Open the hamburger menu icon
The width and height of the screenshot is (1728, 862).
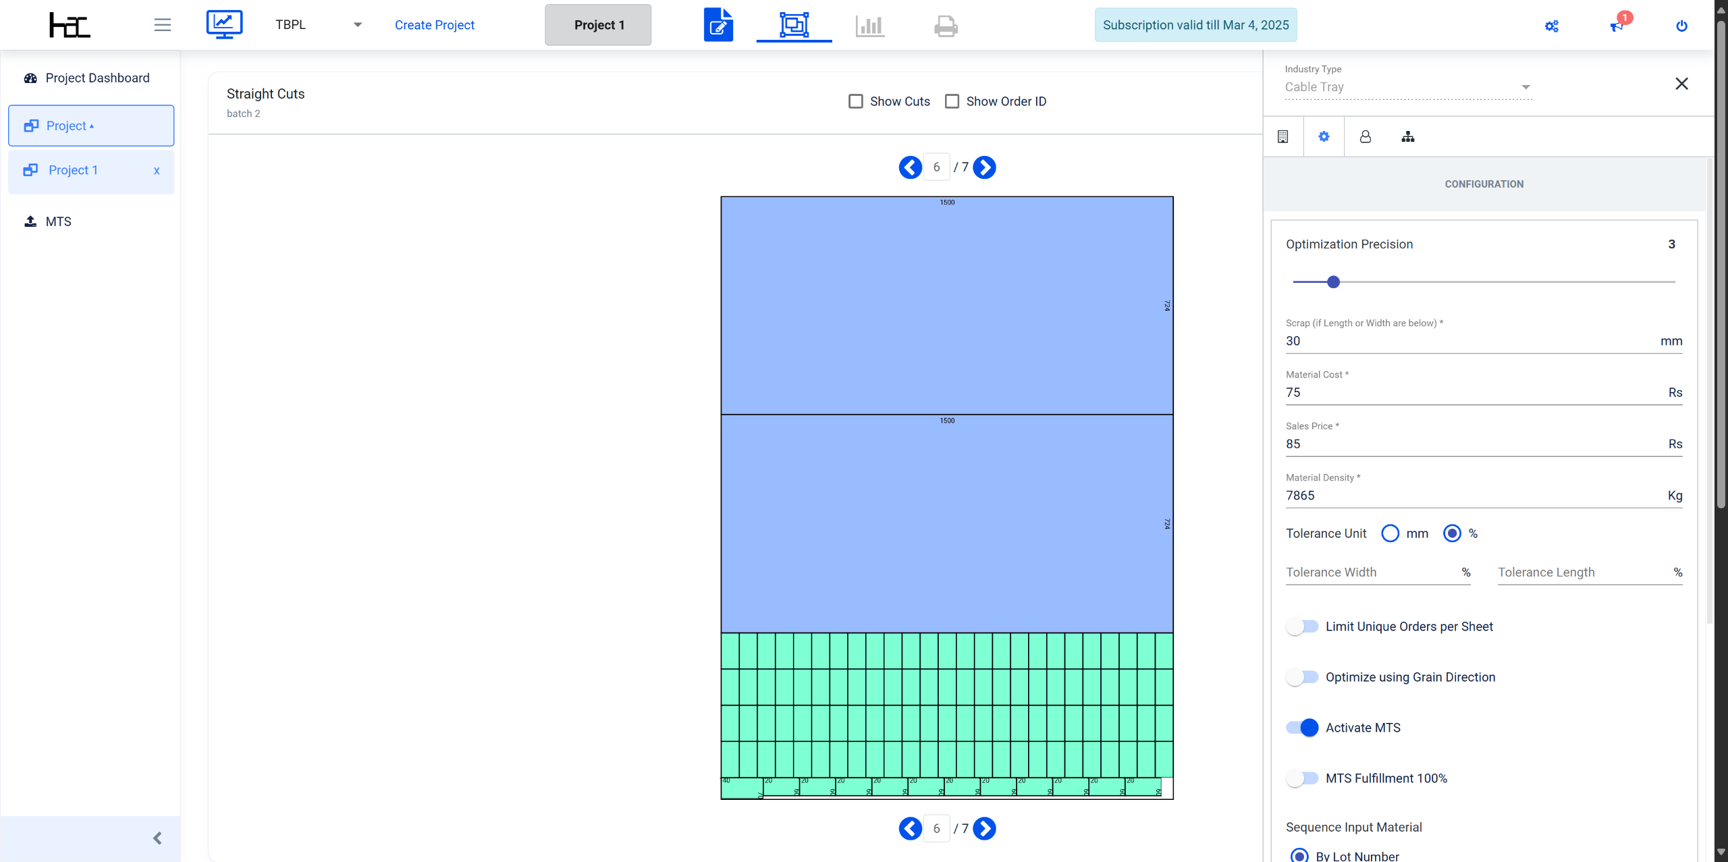tap(162, 25)
